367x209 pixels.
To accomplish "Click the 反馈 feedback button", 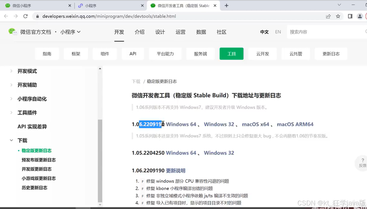I will (362, 163).
